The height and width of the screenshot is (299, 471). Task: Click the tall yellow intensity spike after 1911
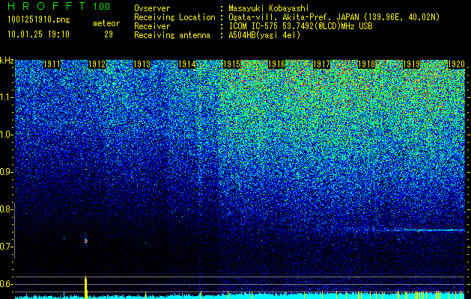(85, 287)
